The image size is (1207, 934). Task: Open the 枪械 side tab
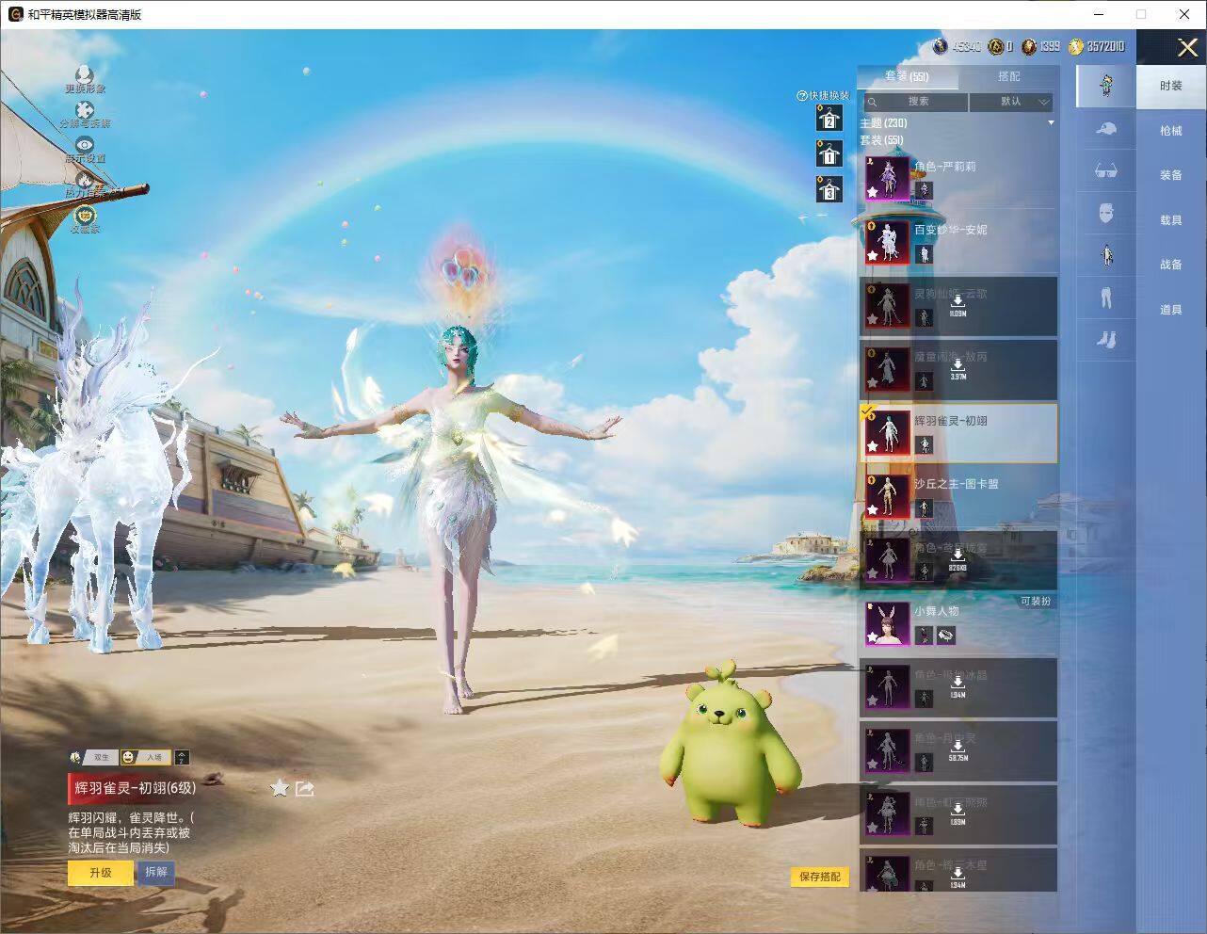[x=1170, y=131]
